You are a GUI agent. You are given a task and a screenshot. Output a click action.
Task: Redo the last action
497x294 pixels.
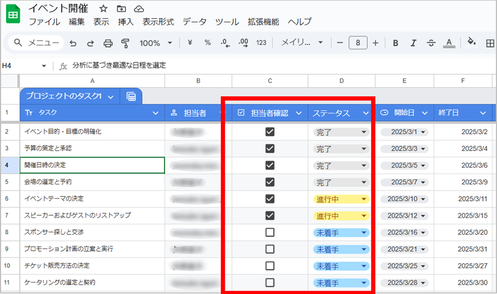tap(90, 43)
